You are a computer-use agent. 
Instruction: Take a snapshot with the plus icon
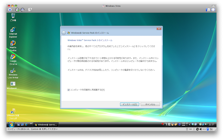click(17, 10)
